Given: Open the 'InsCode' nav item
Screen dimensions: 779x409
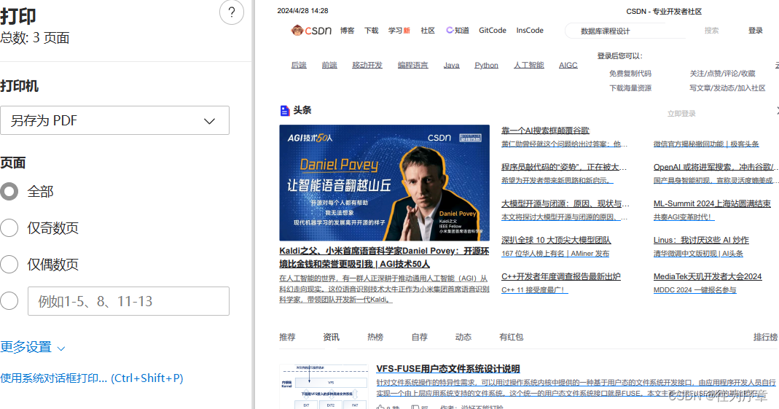Looking at the screenshot, I should coord(530,31).
